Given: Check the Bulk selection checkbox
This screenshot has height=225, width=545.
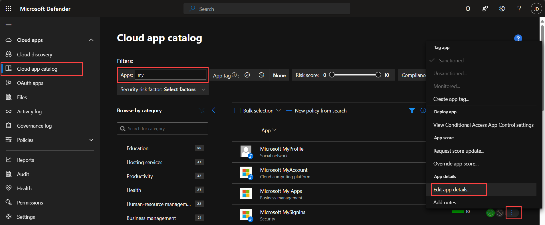Looking at the screenshot, I should pyautogui.click(x=237, y=111).
